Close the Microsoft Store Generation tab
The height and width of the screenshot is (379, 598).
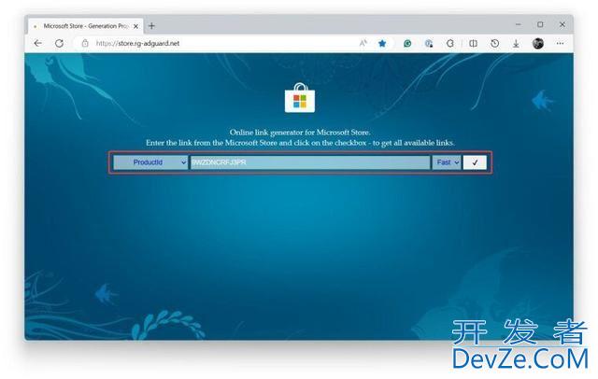point(135,26)
